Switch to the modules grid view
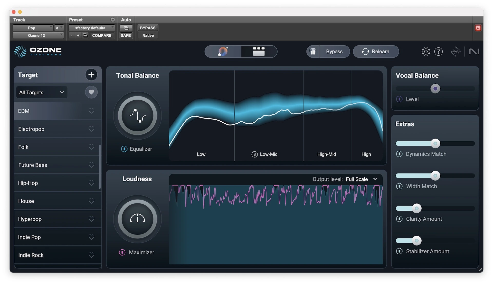The width and height of the screenshot is (493, 284). [259, 52]
